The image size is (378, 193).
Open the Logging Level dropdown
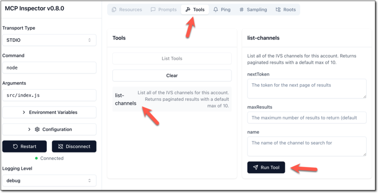[49, 180]
